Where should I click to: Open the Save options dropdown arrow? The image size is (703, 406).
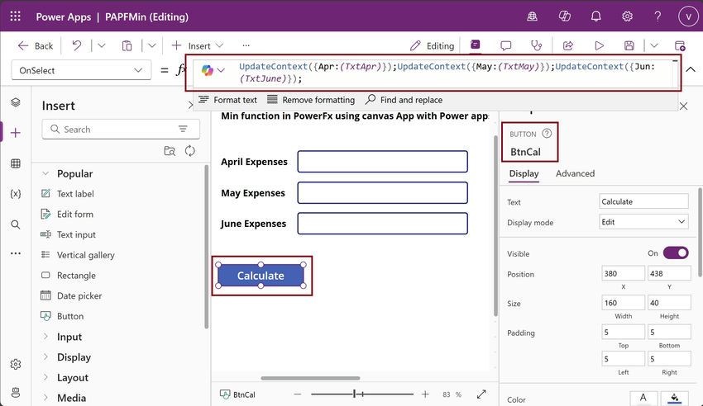(x=654, y=45)
